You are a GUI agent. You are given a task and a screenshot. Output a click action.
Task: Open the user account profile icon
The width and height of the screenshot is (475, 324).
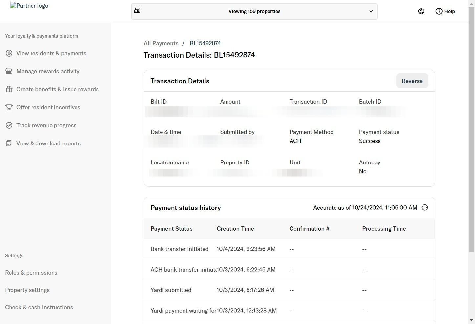pos(421,11)
